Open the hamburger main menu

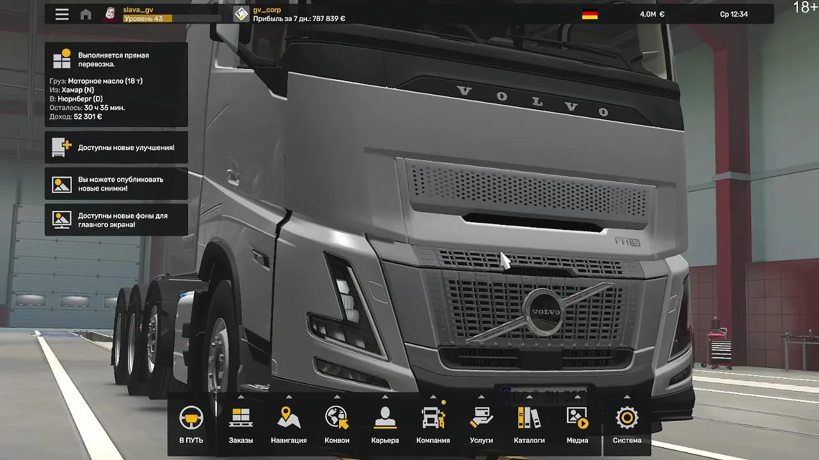[x=62, y=14]
